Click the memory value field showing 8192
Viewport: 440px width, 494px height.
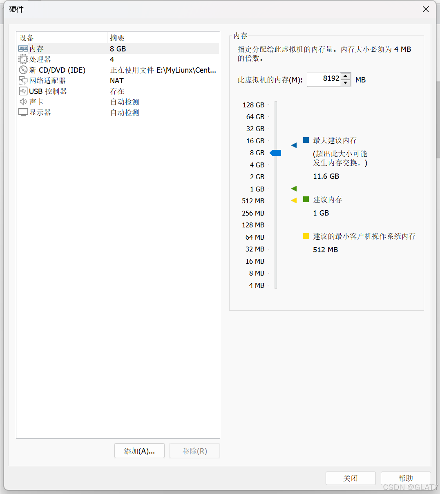324,79
